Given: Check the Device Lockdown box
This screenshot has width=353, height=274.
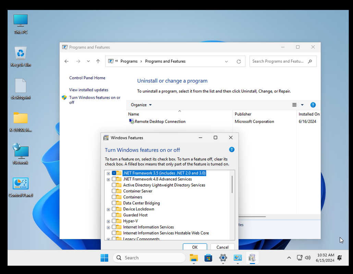Looking at the screenshot, I should [114, 209].
